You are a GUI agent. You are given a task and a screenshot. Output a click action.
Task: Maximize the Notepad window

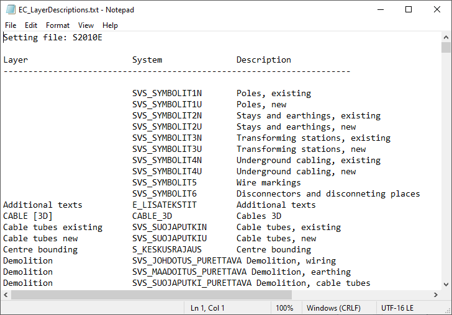408,10
